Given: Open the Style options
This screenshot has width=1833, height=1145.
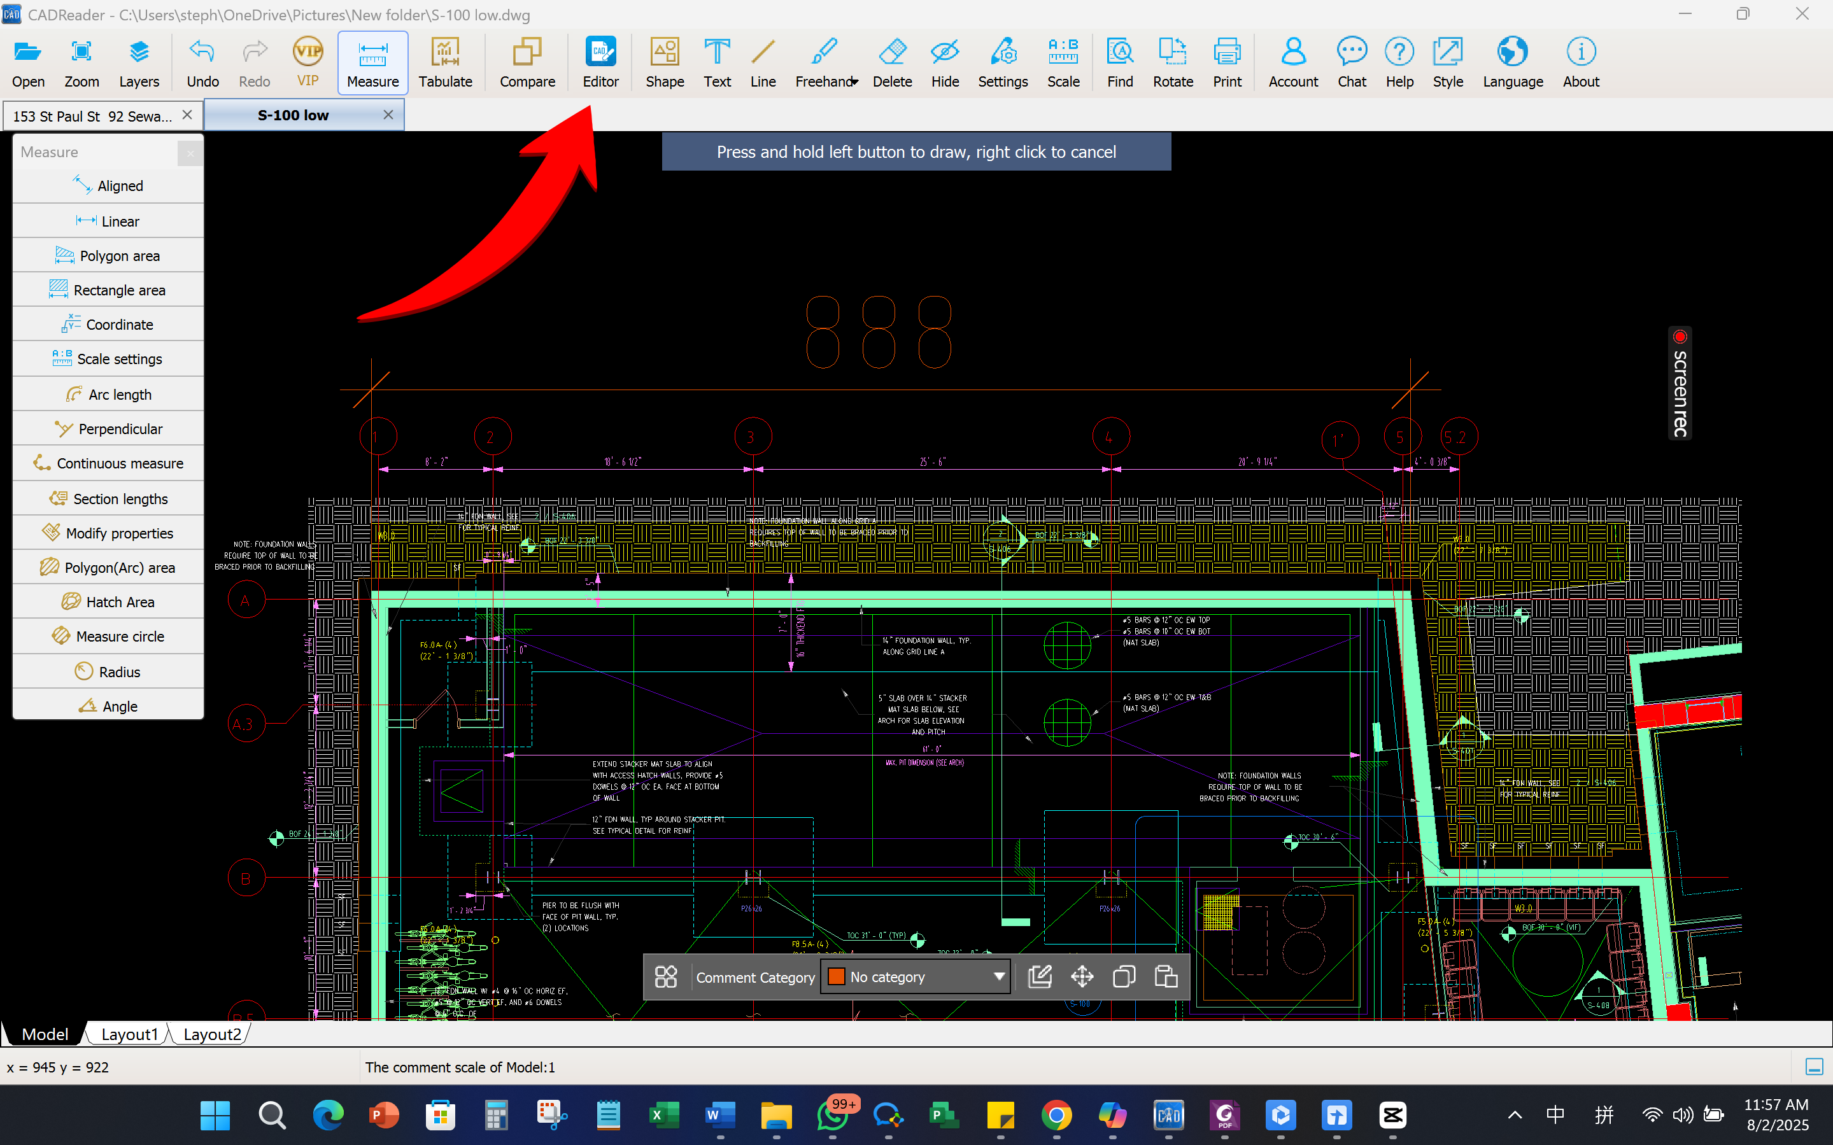Looking at the screenshot, I should (1447, 64).
